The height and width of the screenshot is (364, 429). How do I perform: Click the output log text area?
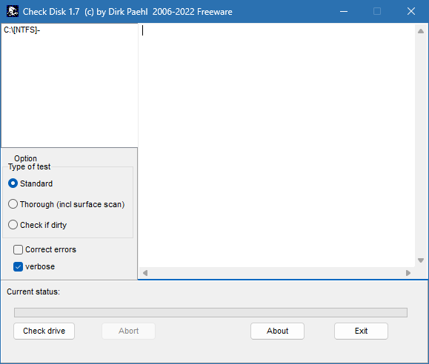click(276, 145)
